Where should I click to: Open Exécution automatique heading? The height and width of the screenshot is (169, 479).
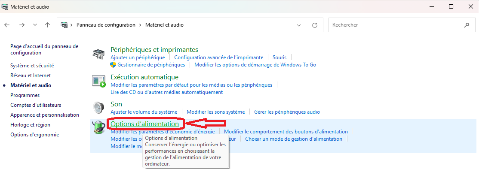[144, 77]
